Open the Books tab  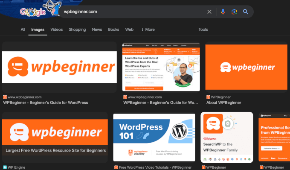click(x=113, y=29)
